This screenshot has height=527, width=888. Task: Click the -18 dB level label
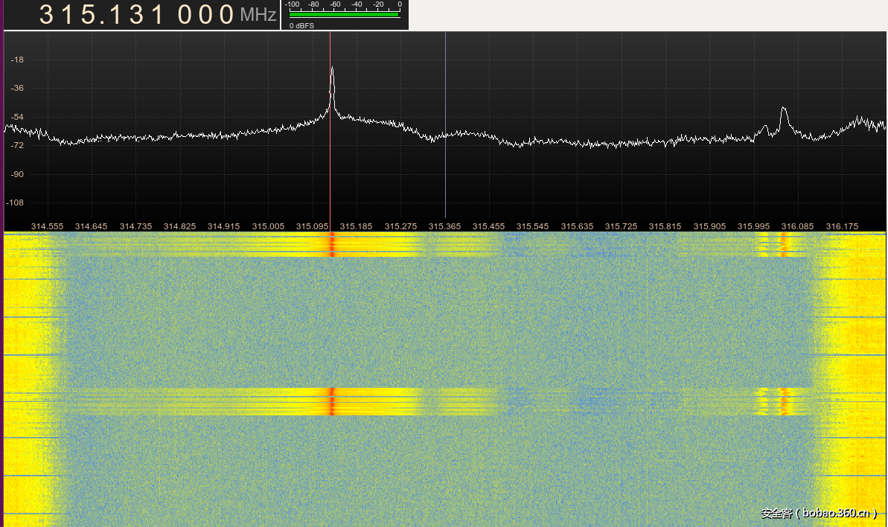[18, 60]
